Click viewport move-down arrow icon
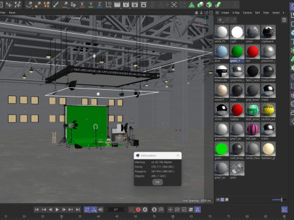 coord(202,13)
